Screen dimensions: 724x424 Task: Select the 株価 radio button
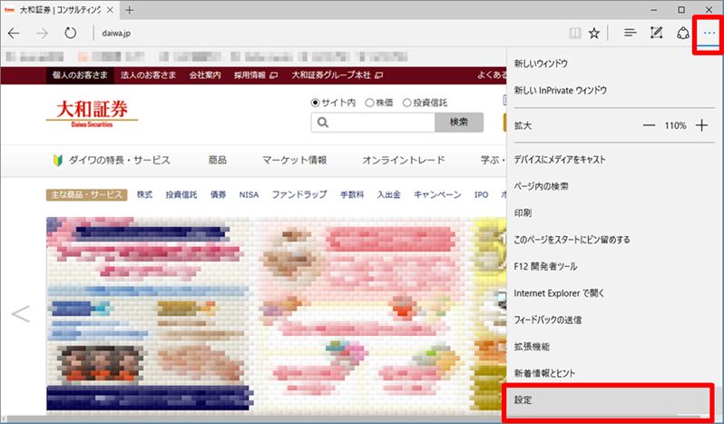pos(369,103)
